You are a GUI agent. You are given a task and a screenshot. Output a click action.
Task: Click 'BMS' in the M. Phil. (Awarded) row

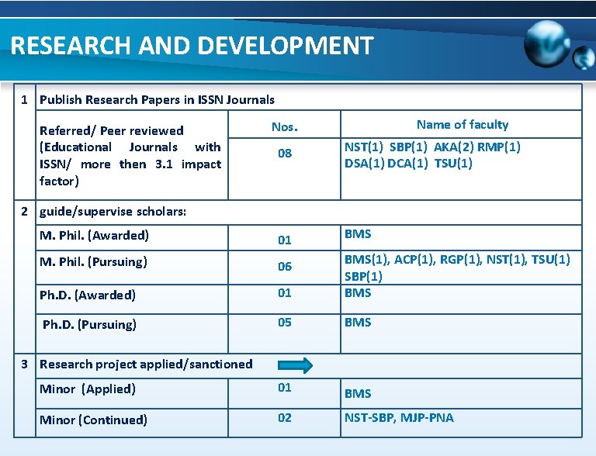(358, 233)
